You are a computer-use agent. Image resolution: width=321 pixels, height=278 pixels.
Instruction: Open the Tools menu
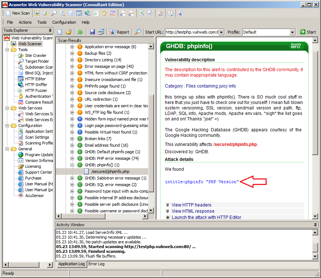[42, 22]
